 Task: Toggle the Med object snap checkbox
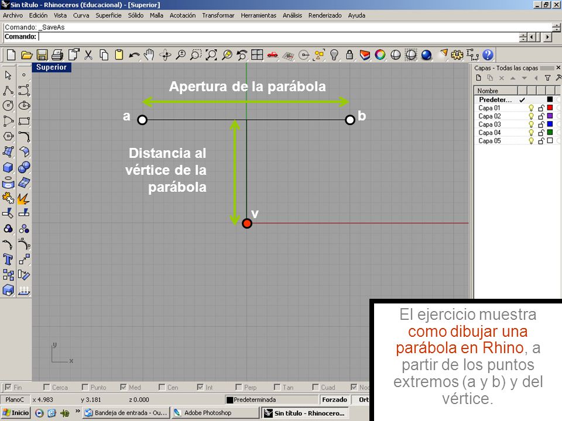coord(124,387)
